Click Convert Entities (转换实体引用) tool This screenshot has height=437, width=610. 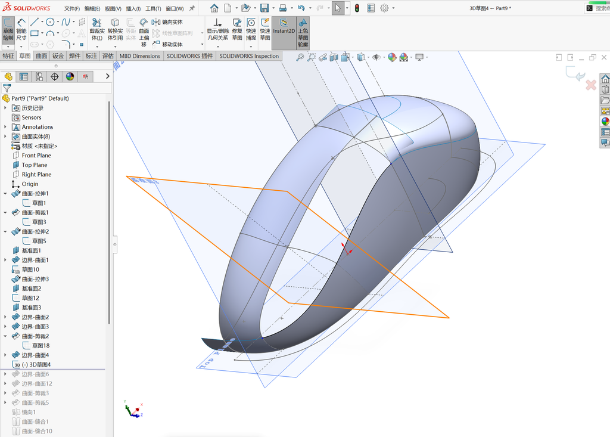point(115,30)
